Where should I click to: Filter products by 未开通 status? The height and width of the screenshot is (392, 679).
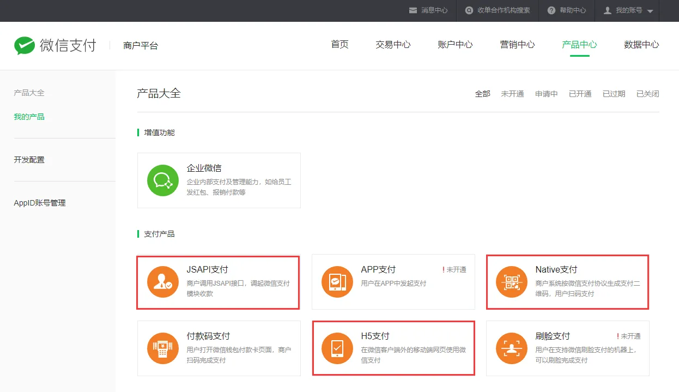click(x=512, y=93)
